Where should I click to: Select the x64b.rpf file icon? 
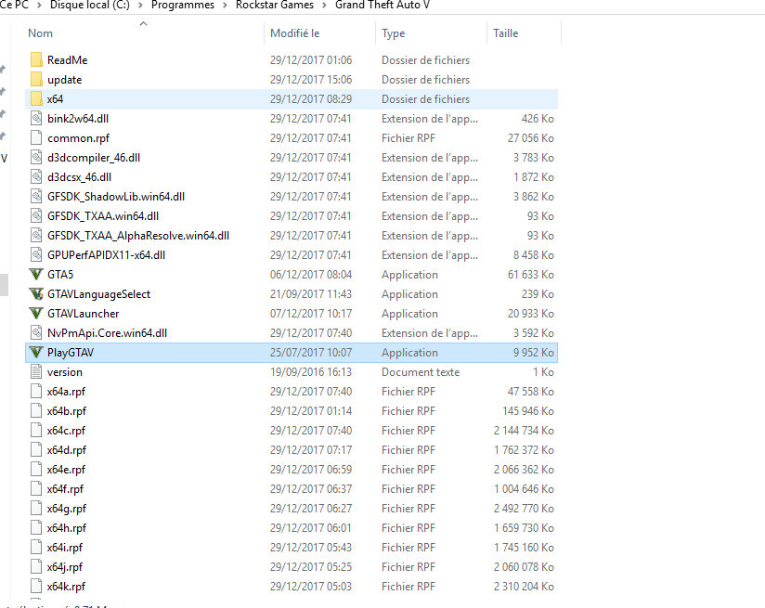(x=36, y=411)
